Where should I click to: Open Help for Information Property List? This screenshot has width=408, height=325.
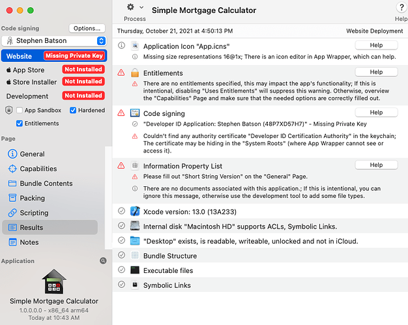point(376,165)
